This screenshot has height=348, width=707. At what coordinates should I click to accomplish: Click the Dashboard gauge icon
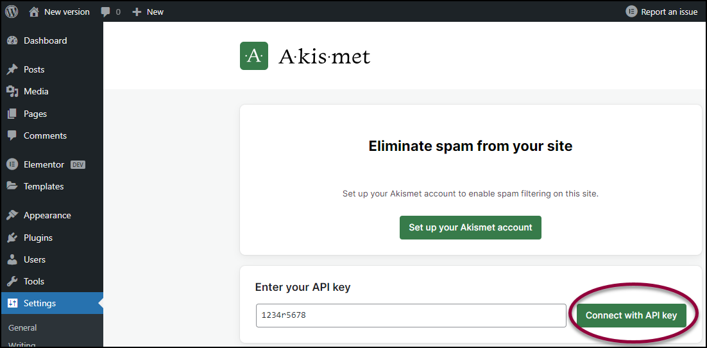[x=12, y=40]
